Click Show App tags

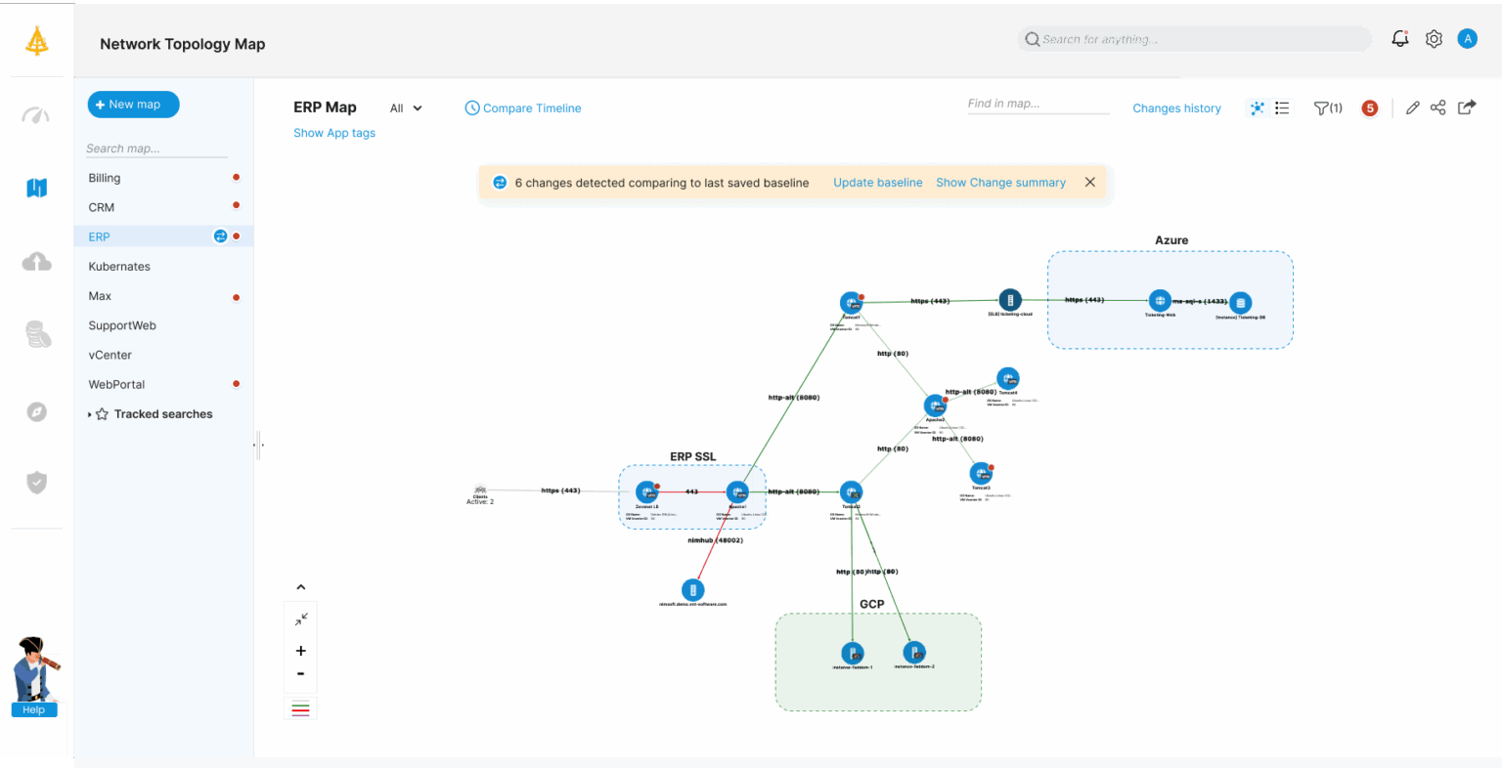(x=334, y=133)
